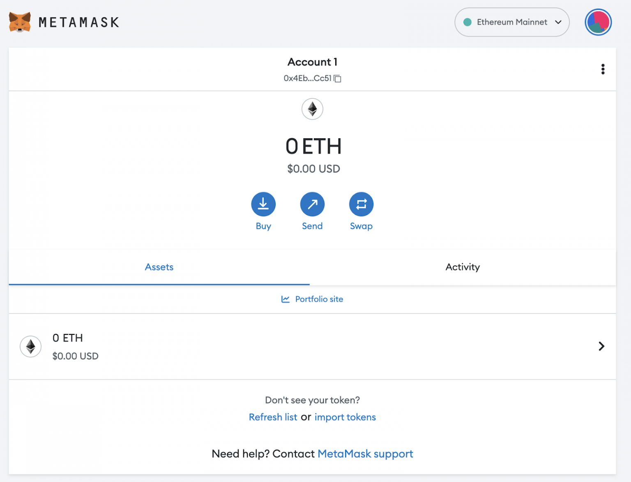This screenshot has height=482, width=631.
Task: Click the Account 1 name label
Action: (312, 62)
